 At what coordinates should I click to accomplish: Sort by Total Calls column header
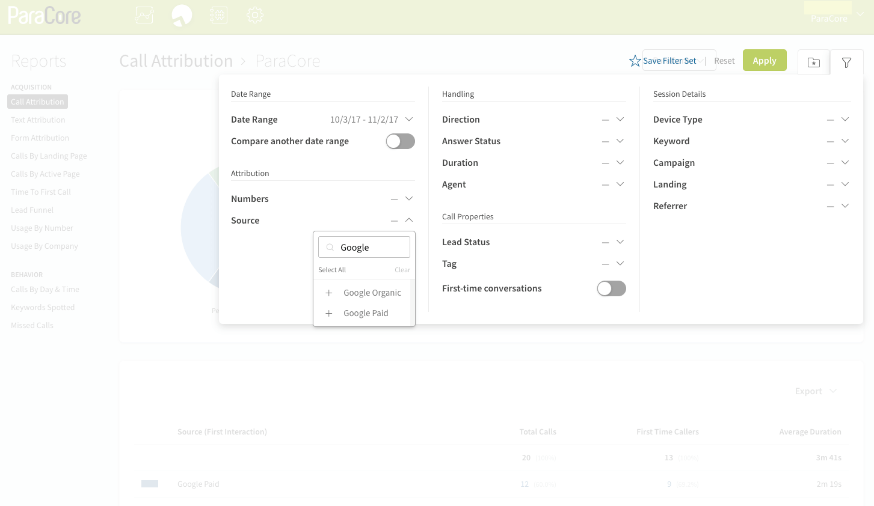(538, 431)
